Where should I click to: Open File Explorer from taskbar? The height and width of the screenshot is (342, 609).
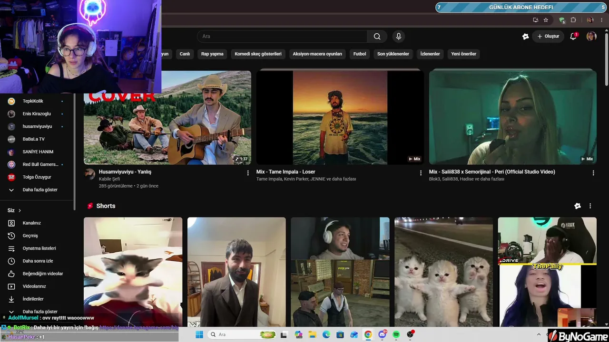312,334
